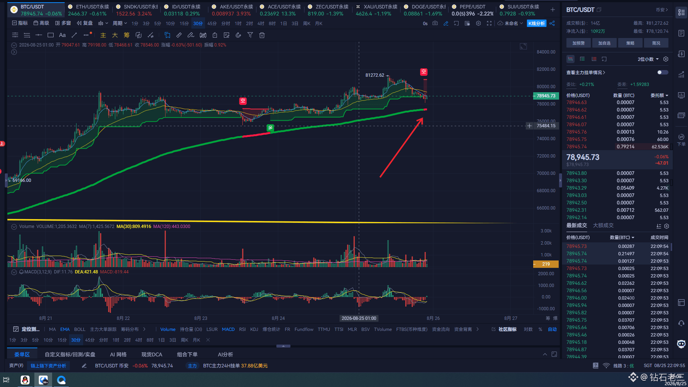
Task: Switch to XAU/USDT永续 tab
Action: click(377, 10)
